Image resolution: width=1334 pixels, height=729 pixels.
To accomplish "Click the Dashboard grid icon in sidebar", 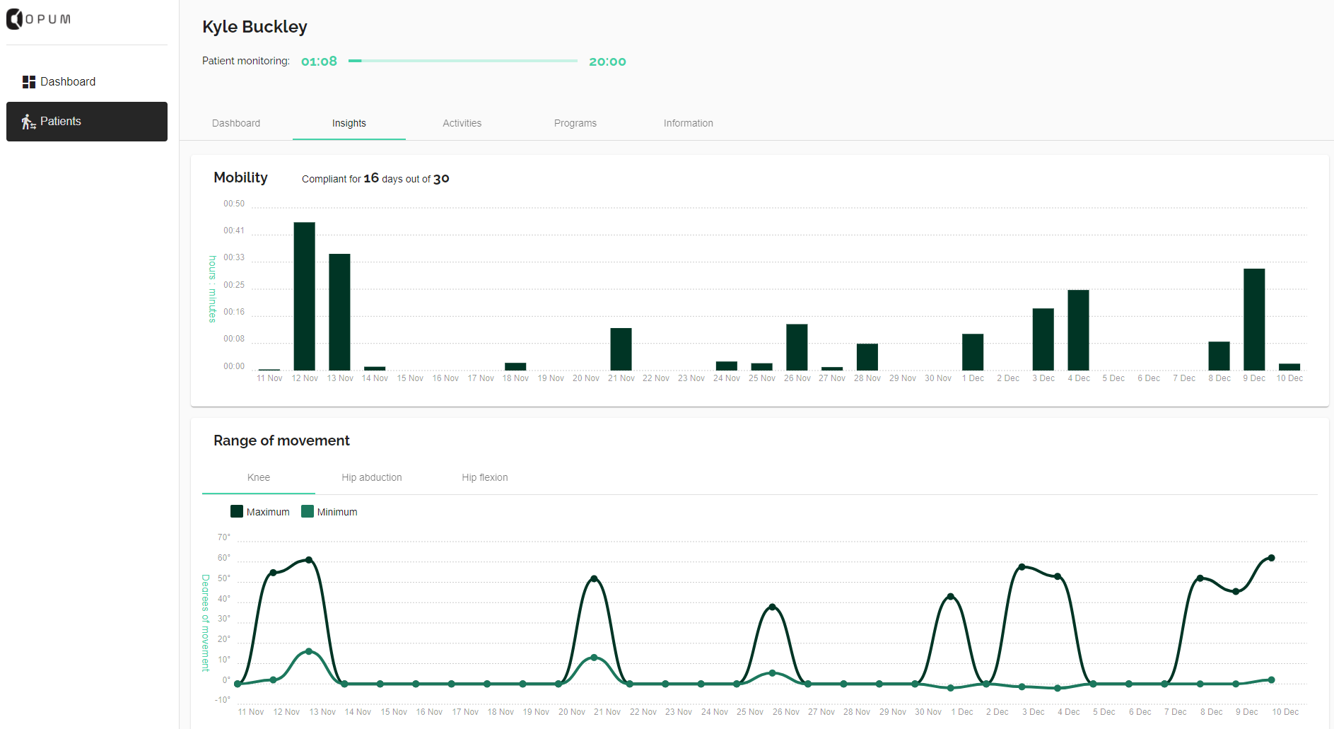I will tap(29, 82).
